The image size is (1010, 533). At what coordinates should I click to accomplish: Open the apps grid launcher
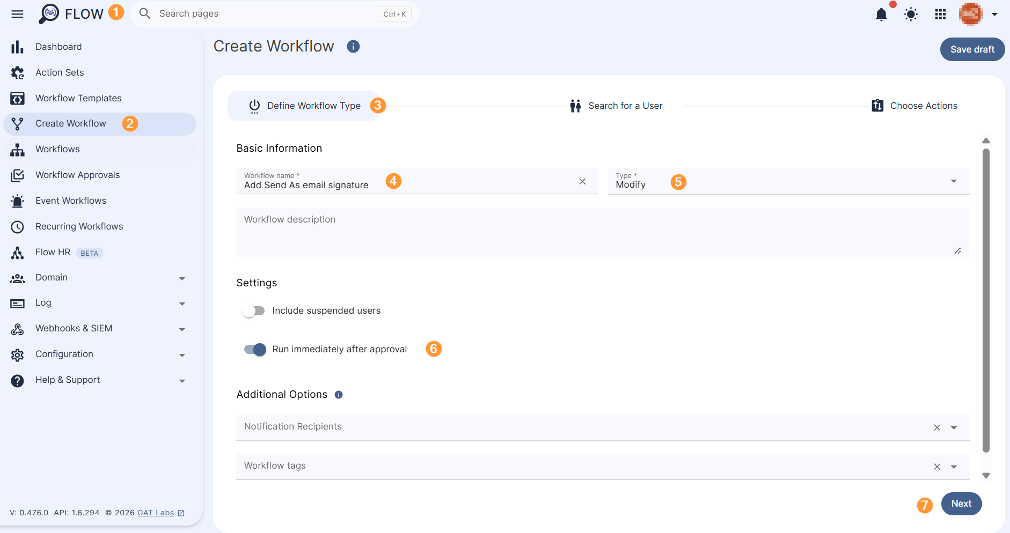click(x=940, y=14)
